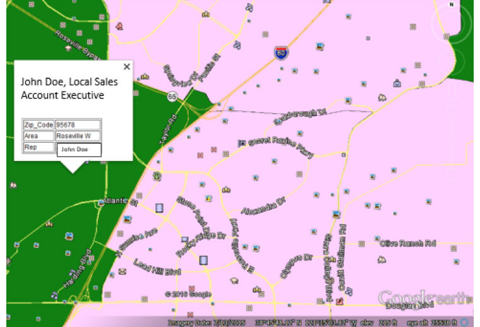Click the Stone Point Dr label

[x=193, y=215]
